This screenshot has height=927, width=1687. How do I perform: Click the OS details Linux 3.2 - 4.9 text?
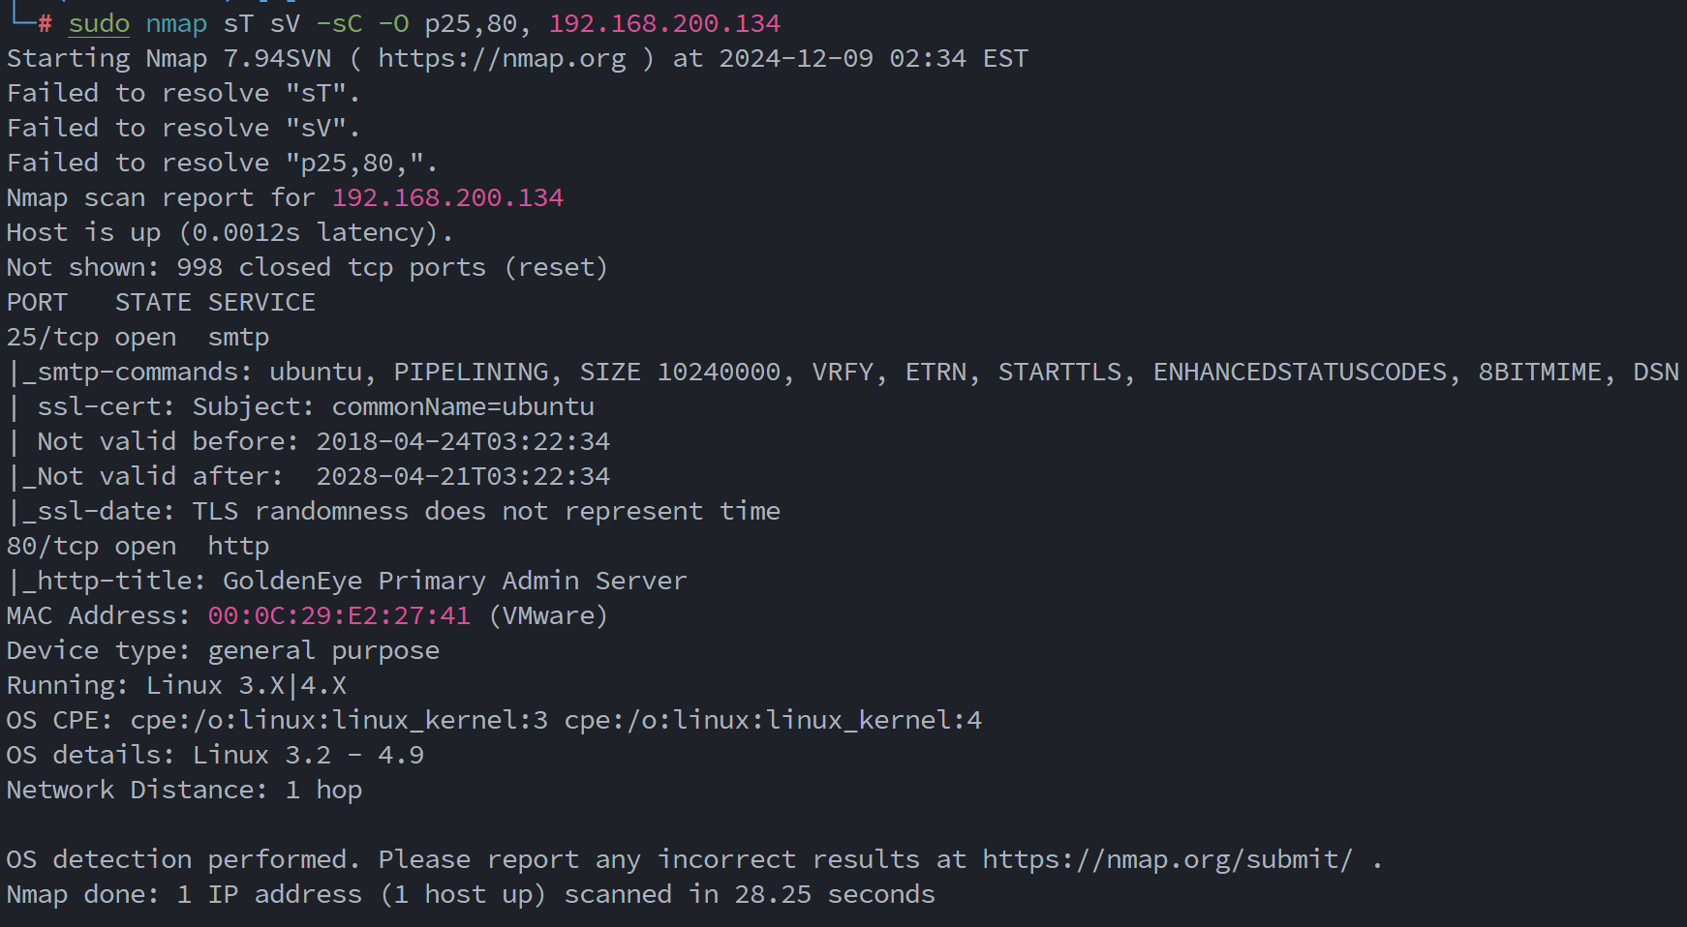coord(308,756)
